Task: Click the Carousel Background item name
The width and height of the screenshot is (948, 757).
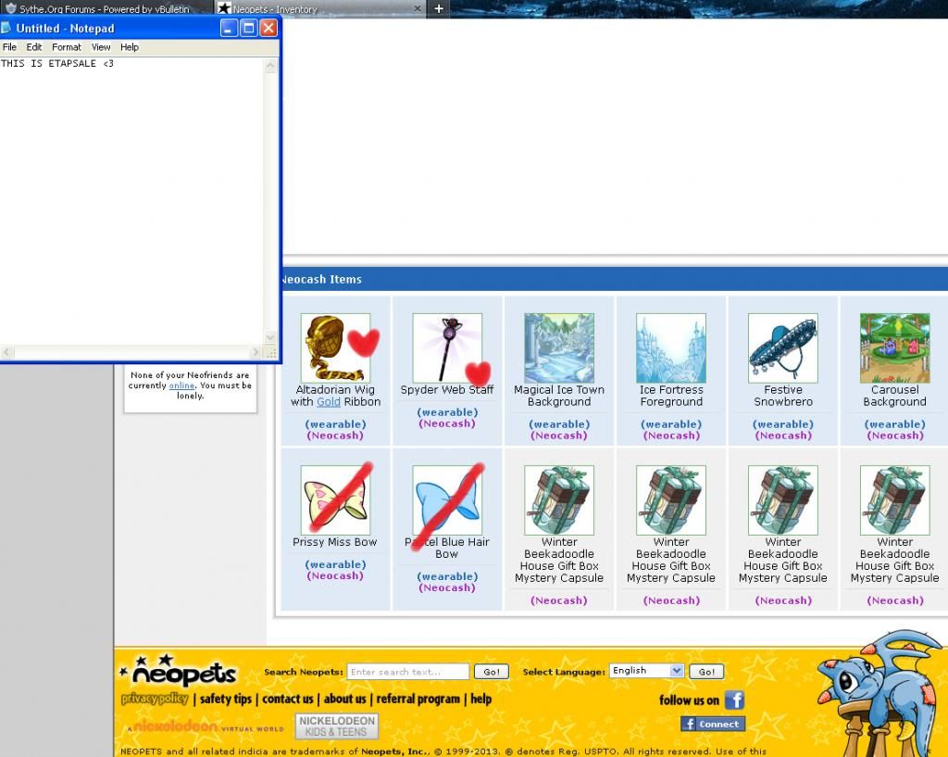Action: click(x=895, y=396)
